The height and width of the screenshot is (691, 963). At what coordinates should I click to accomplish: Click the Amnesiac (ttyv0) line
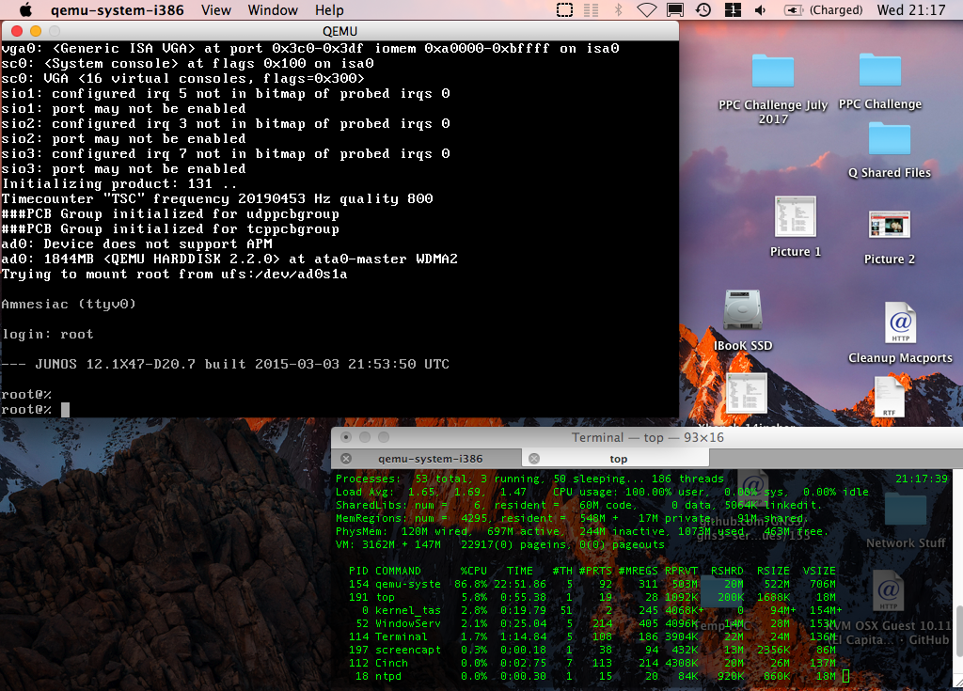[69, 304]
